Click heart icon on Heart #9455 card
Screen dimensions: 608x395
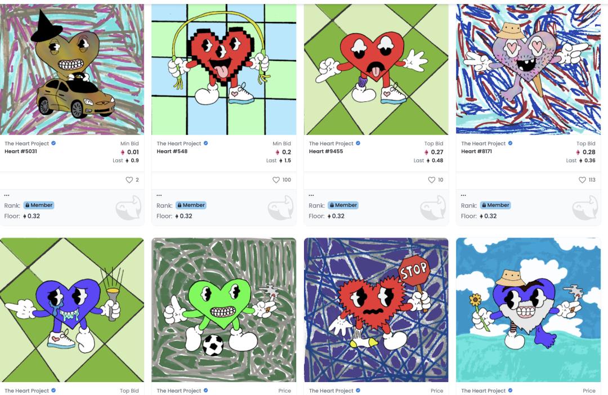(x=432, y=180)
